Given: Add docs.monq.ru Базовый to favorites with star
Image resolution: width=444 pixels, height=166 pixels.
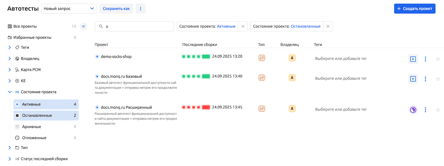Looking at the screenshot, I should point(438,79).
